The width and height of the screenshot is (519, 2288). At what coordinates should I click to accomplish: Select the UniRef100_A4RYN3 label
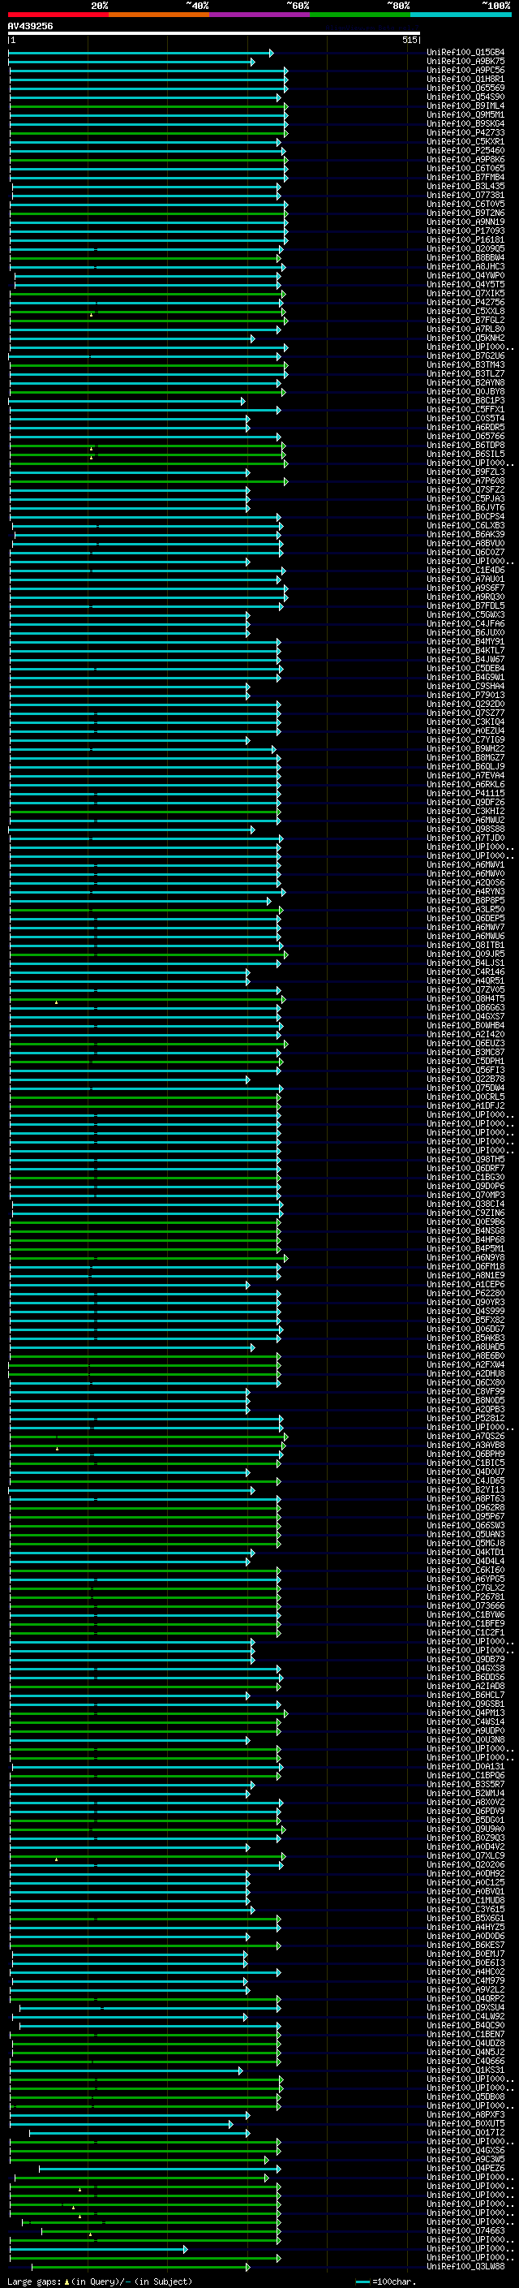pos(465,891)
